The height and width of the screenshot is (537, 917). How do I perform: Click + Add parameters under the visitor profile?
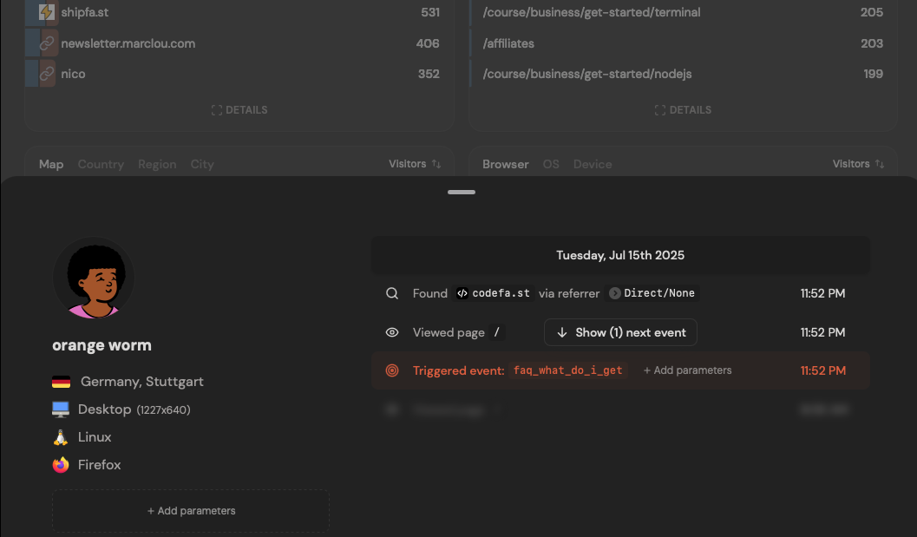(191, 511)
